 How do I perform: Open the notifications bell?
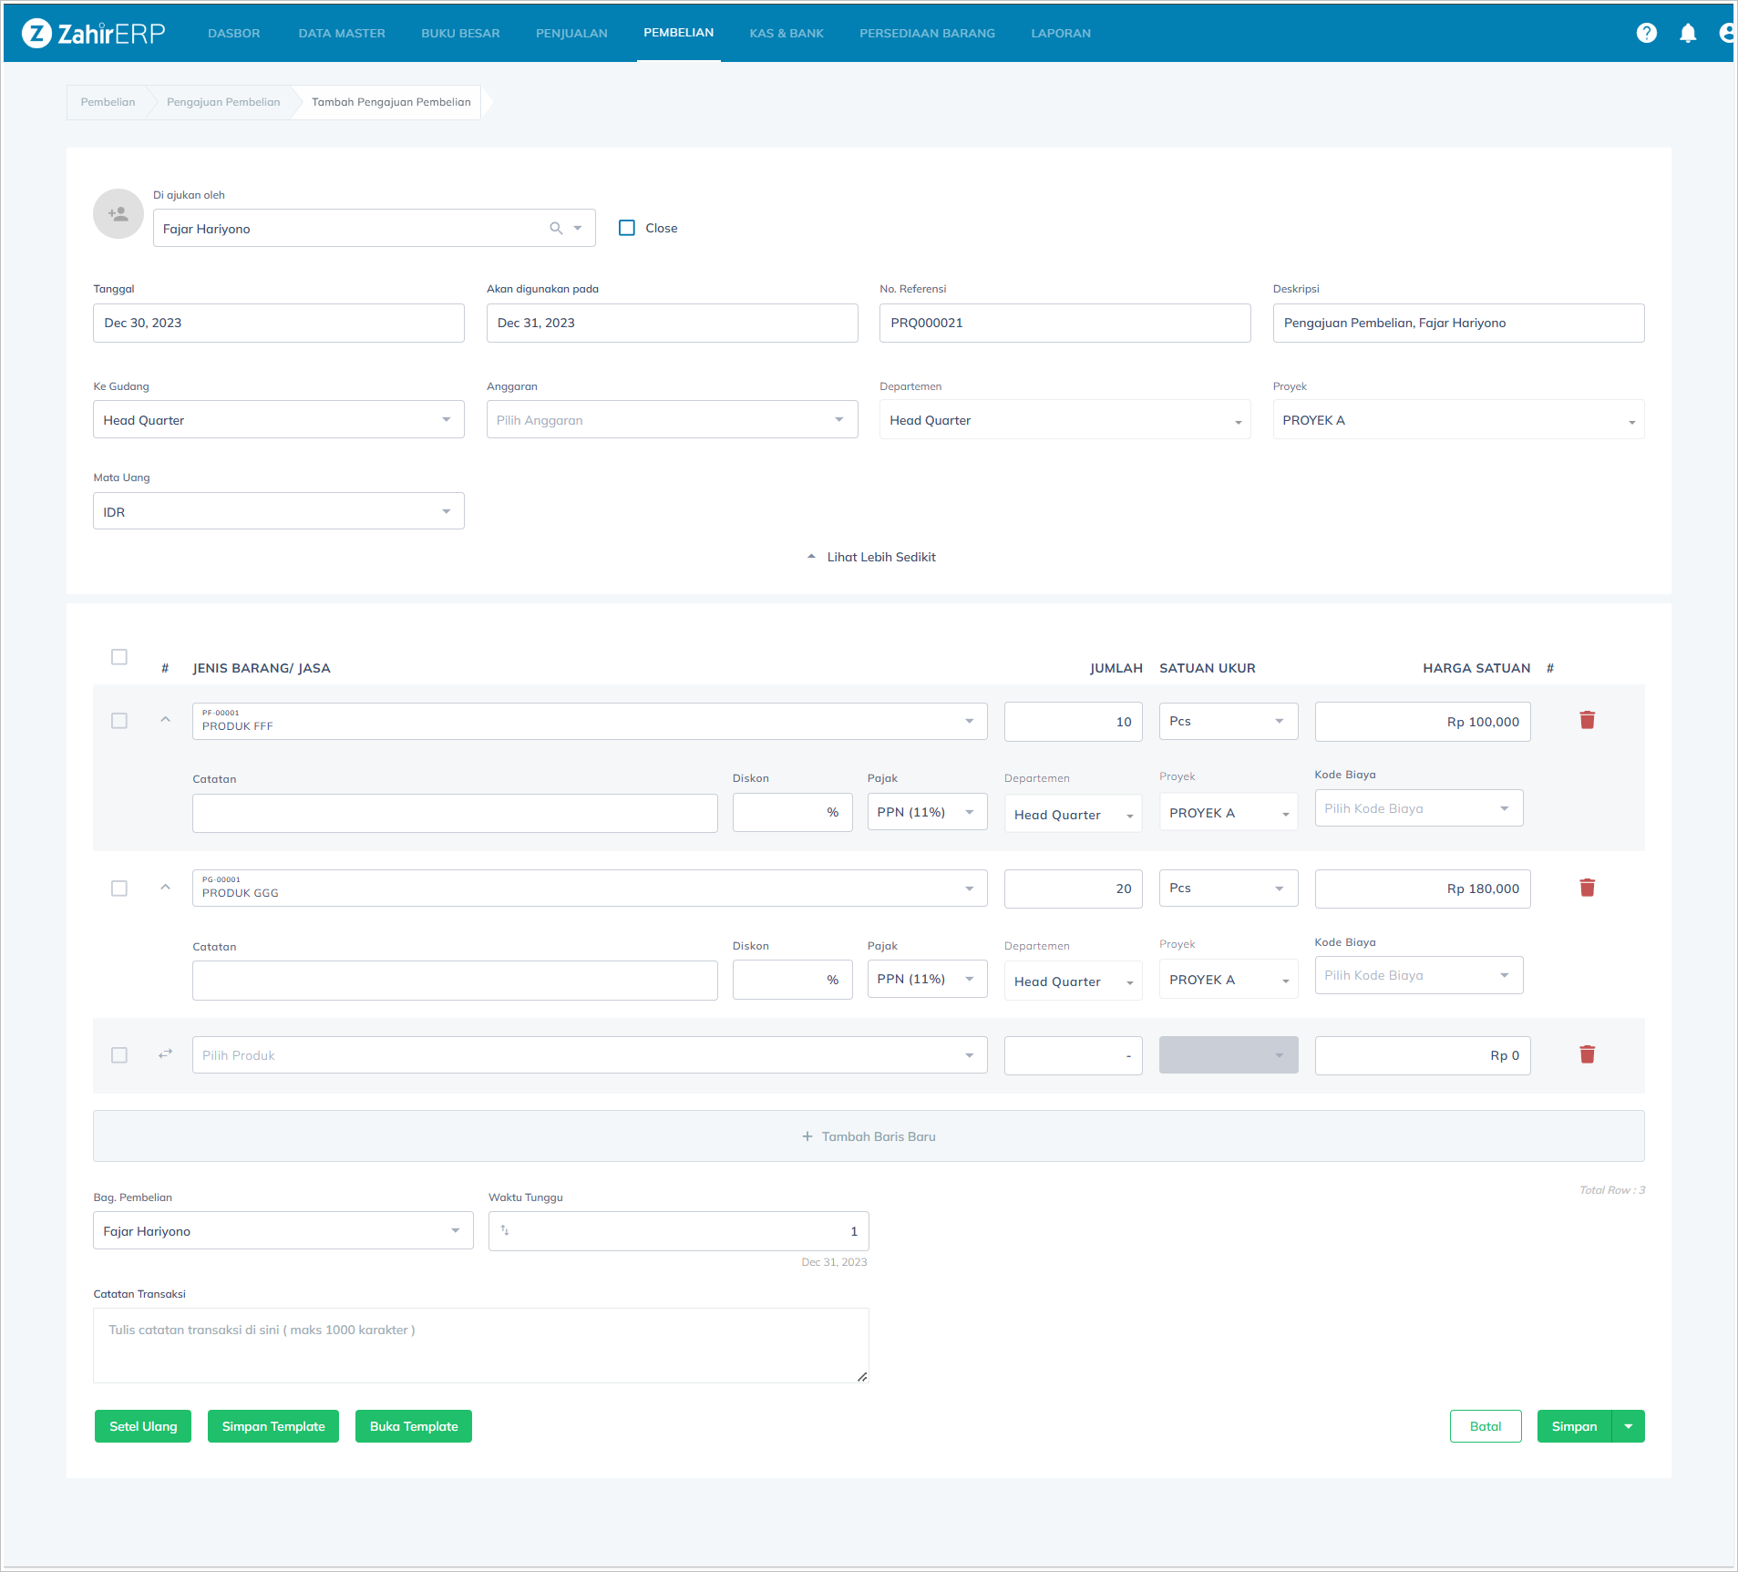click(1688, 33)
